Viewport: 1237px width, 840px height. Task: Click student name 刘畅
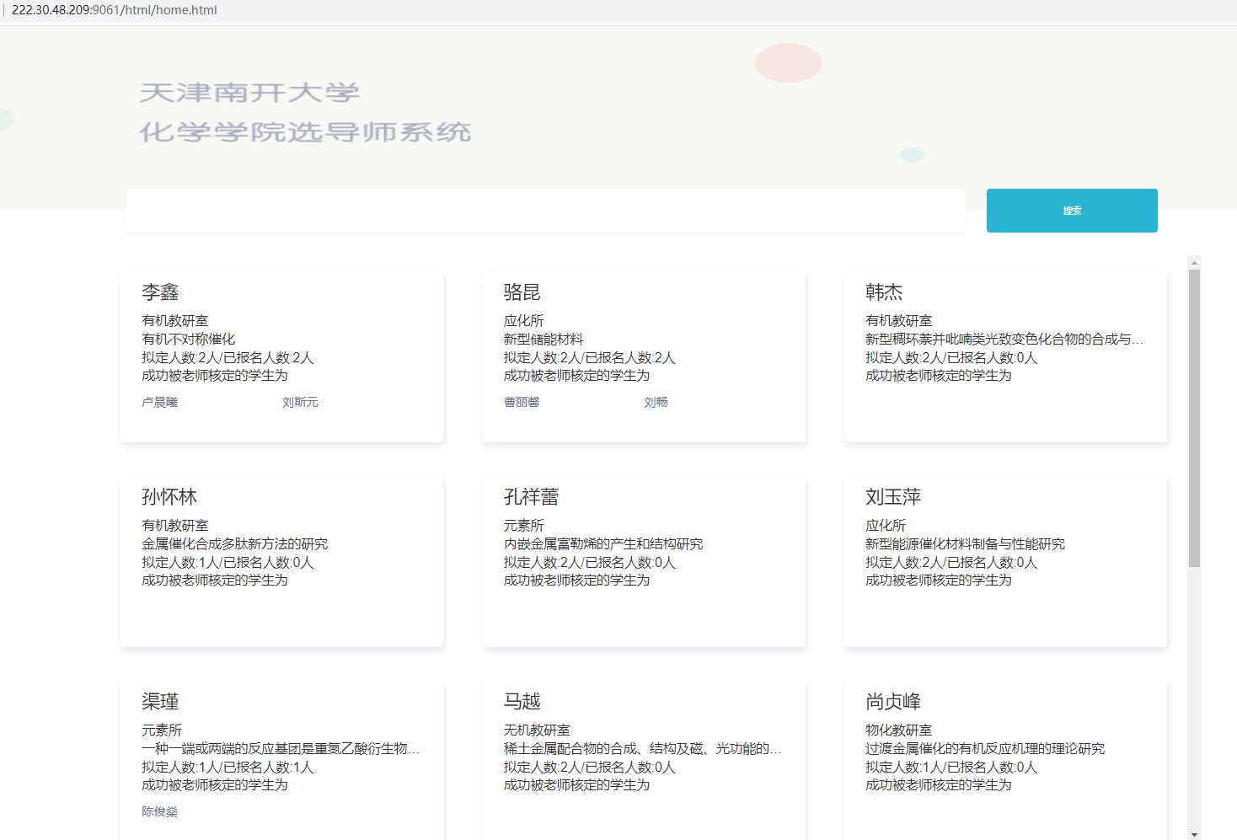[656, 403]
